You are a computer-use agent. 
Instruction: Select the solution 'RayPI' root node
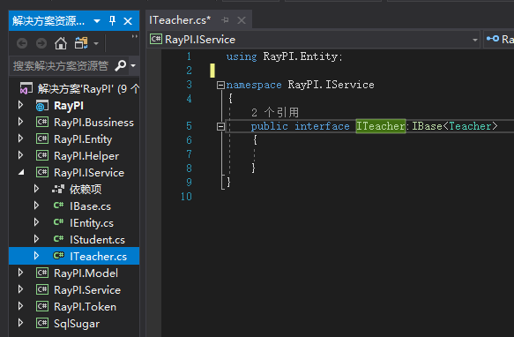pos(88,88)
